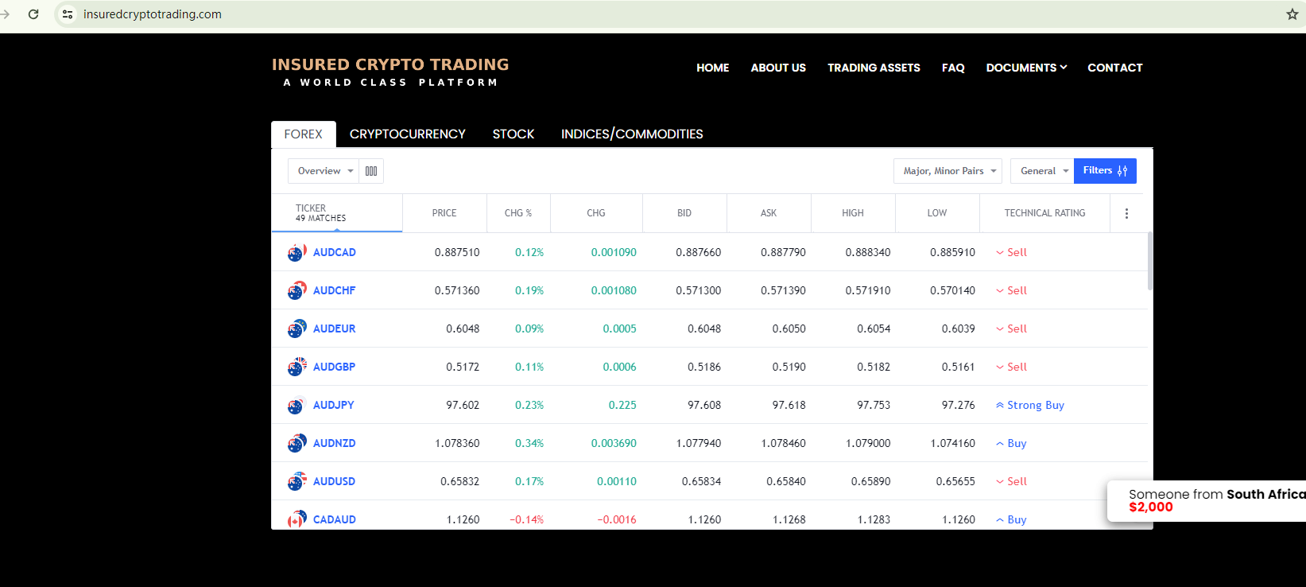Click the AUDCAD flag icon

[x=296, y=252]
